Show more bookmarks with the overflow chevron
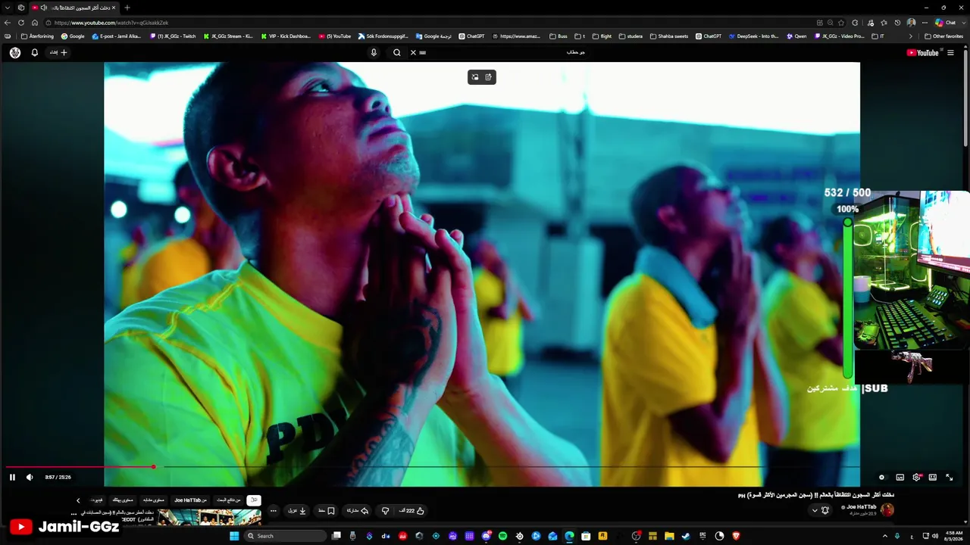970x545 pixels. tap(912, 36)
